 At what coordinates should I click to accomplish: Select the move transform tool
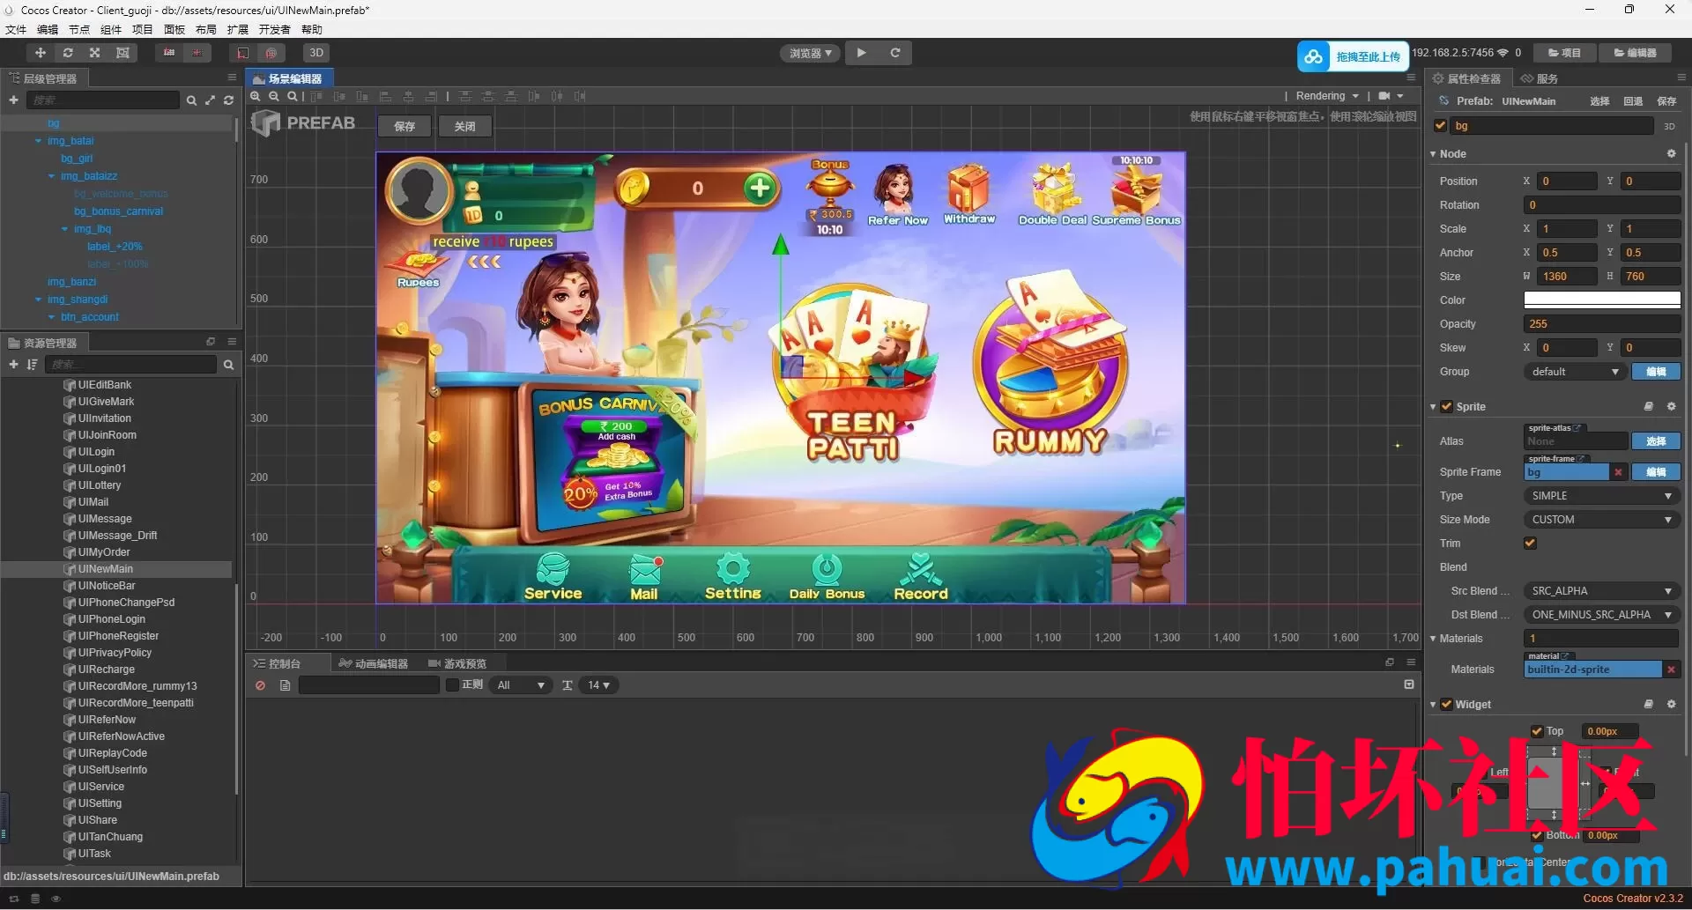pos(40,53)
